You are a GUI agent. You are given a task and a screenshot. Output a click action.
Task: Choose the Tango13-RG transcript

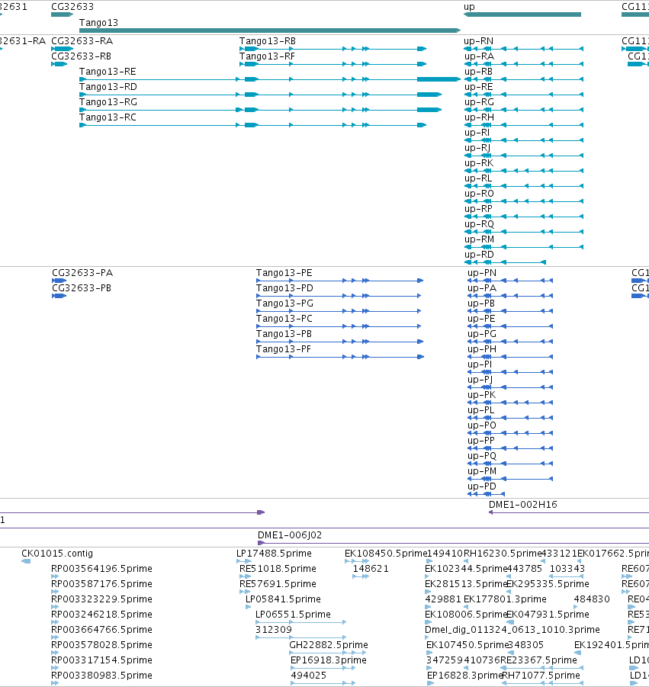coord(108,102)
